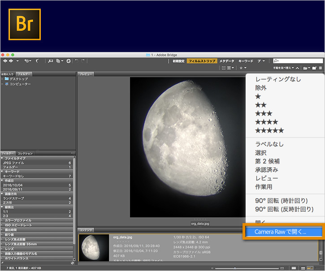This screenshot has height=271, width=325.
Task: Go back with the left arrow
Action: click(x=5, y=61)
